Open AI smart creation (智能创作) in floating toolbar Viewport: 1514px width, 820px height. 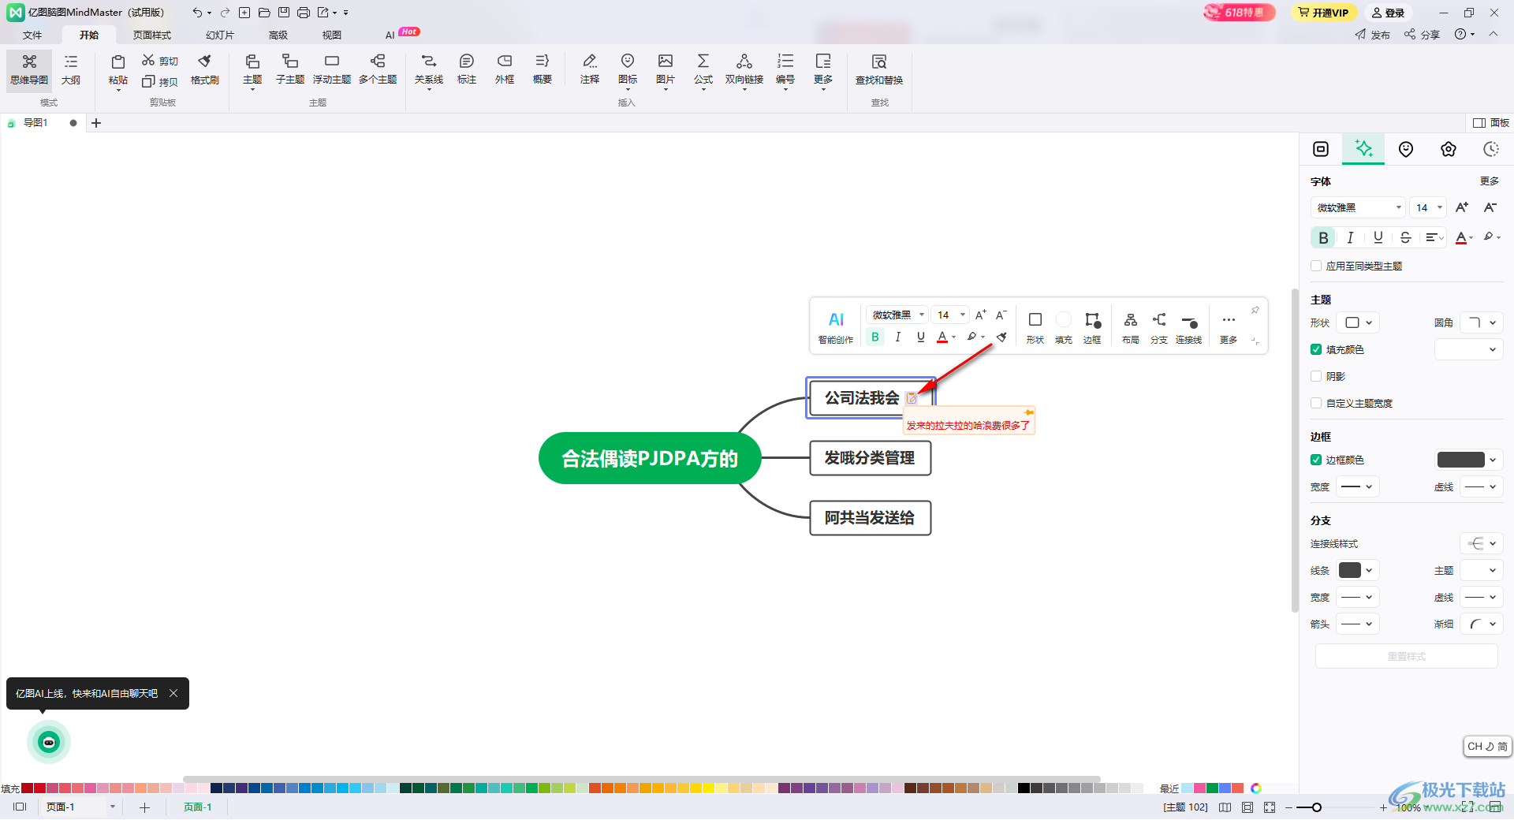(x=836, y=327)
